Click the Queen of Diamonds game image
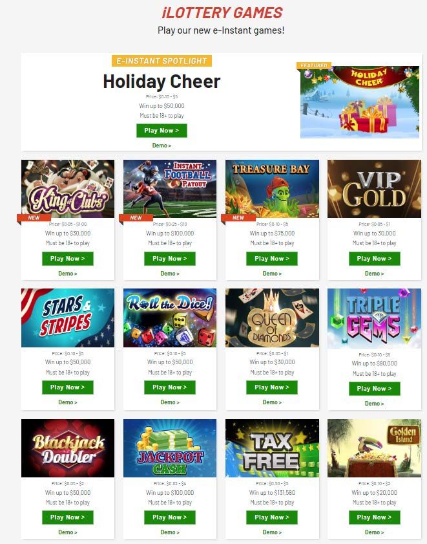The width and height of the screenshot is (427, 544). click(272, 318)
